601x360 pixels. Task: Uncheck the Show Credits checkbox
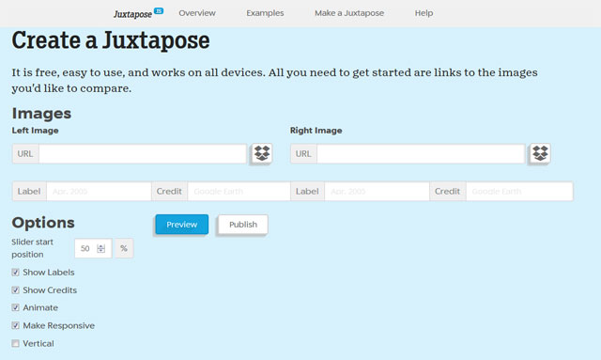15,290
